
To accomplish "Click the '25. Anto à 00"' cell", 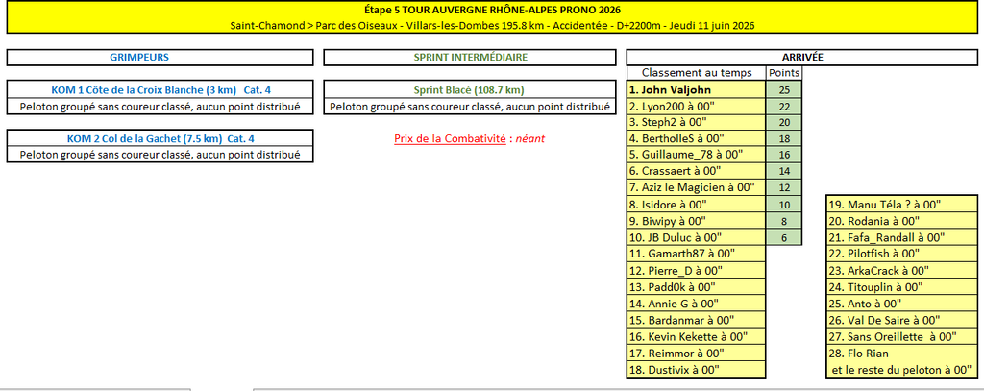I will (x=901, y=304).
